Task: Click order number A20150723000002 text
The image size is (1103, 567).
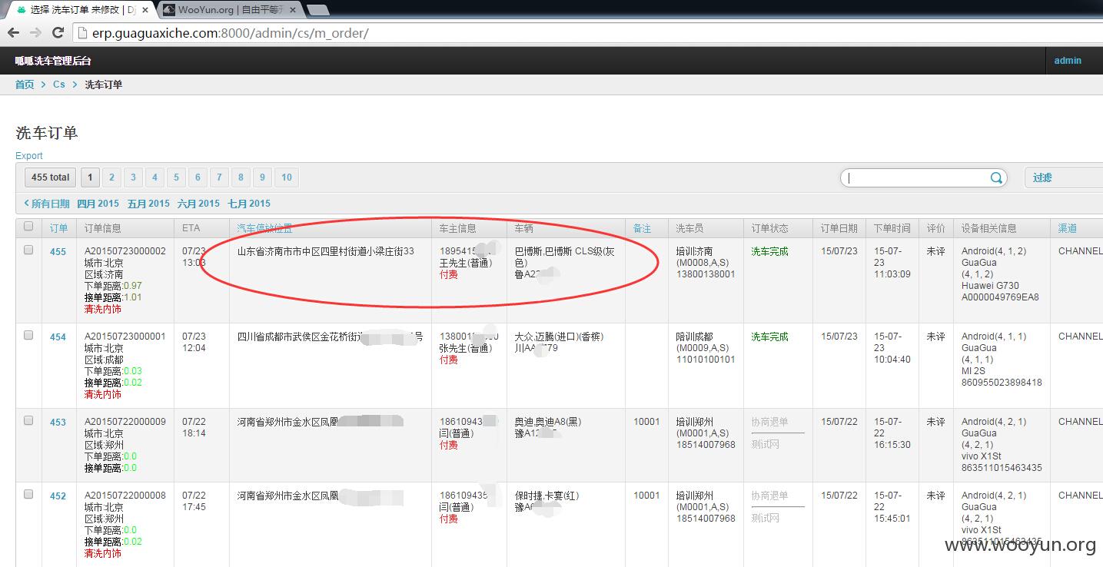Action: pyautogui.click(x=125, y=251)
